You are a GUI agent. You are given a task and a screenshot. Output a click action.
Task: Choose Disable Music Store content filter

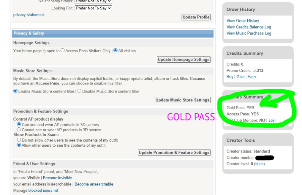point(79,91)
